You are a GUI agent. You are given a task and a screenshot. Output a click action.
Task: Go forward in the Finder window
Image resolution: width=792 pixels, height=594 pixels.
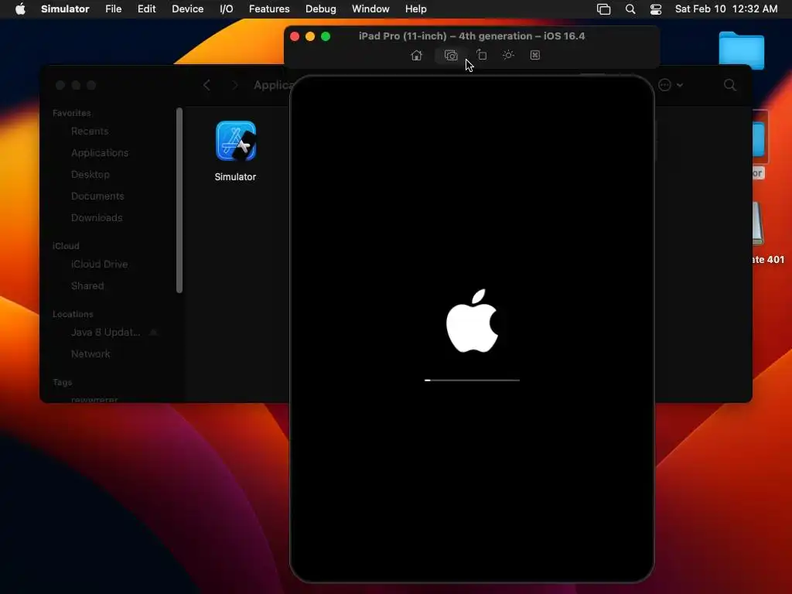point(235,85)
